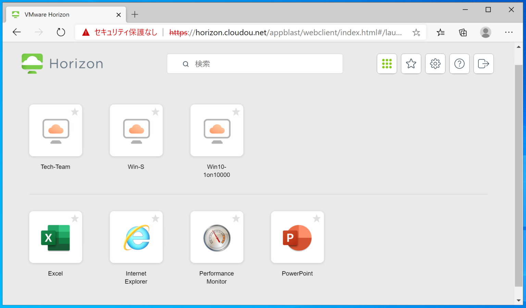Show favorites only with star button
Image resolution: width=526 pixels, height=308 pixels.
pos(411,64)
